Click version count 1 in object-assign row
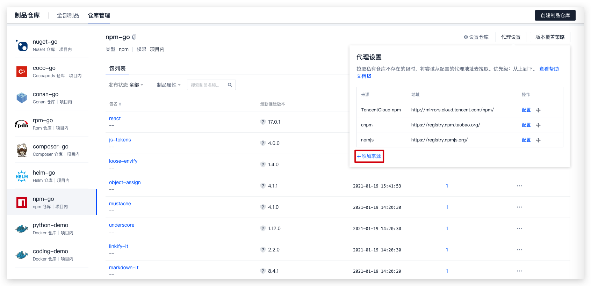 (447, 186)
